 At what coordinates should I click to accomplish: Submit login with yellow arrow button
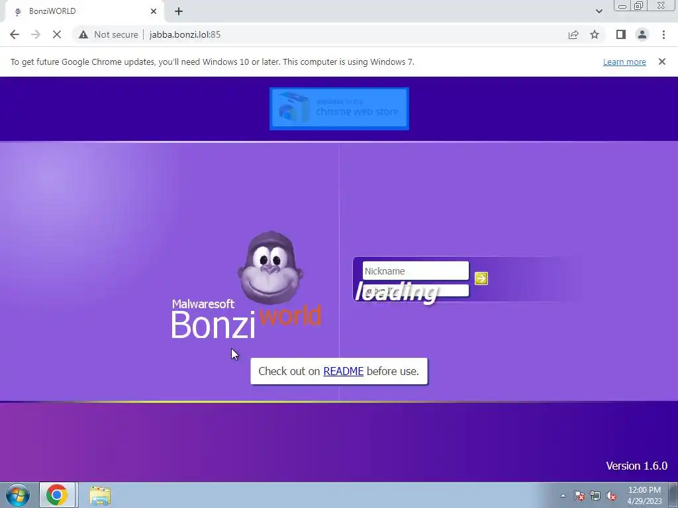point(481,278)
